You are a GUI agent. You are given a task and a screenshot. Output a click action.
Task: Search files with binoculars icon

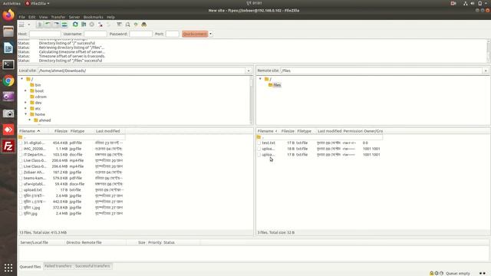[x=144, y=25]
